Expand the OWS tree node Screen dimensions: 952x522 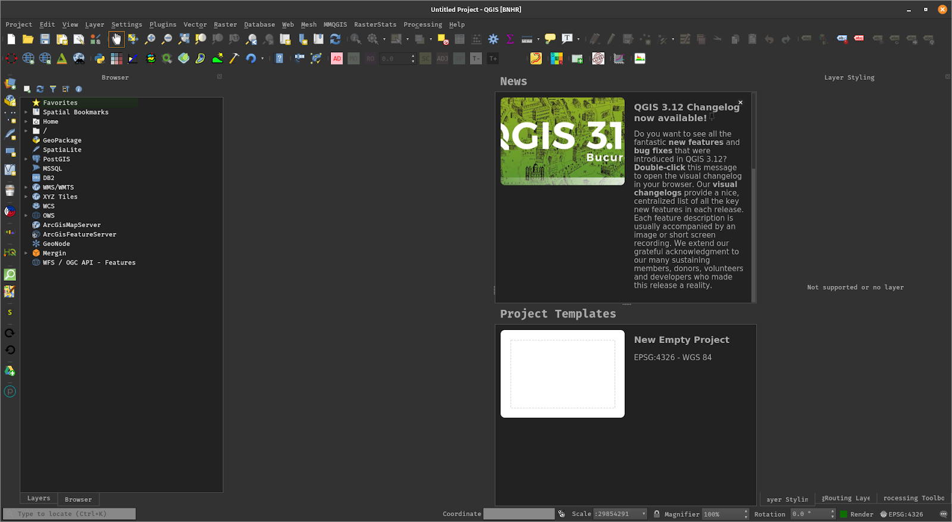click(26, 216)
